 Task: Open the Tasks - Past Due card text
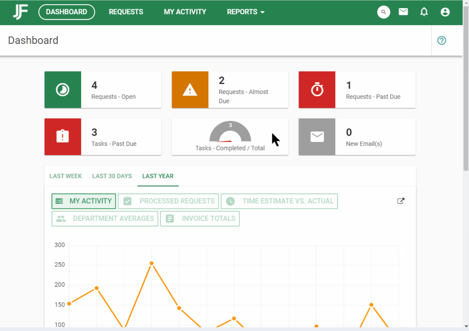pyautogui.click(x=114, y=144)
